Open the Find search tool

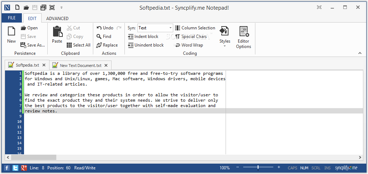coord(104,37)
